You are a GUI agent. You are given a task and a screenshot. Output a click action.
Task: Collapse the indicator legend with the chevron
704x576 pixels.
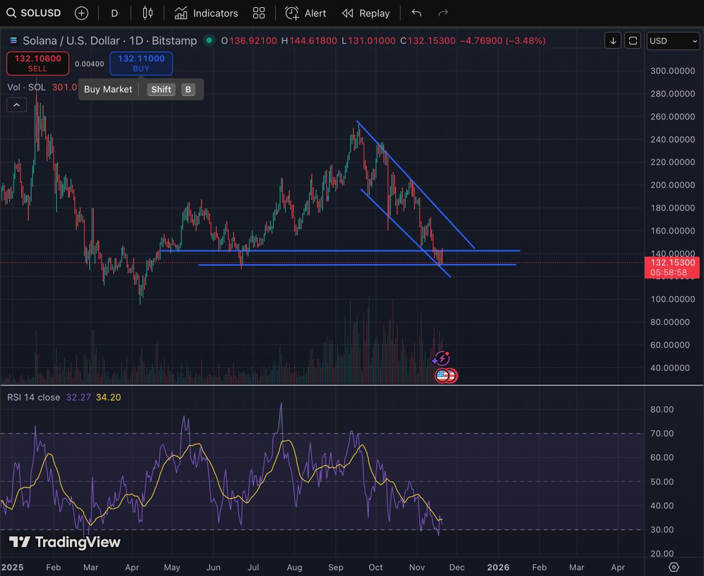click(x=16, y=104)
